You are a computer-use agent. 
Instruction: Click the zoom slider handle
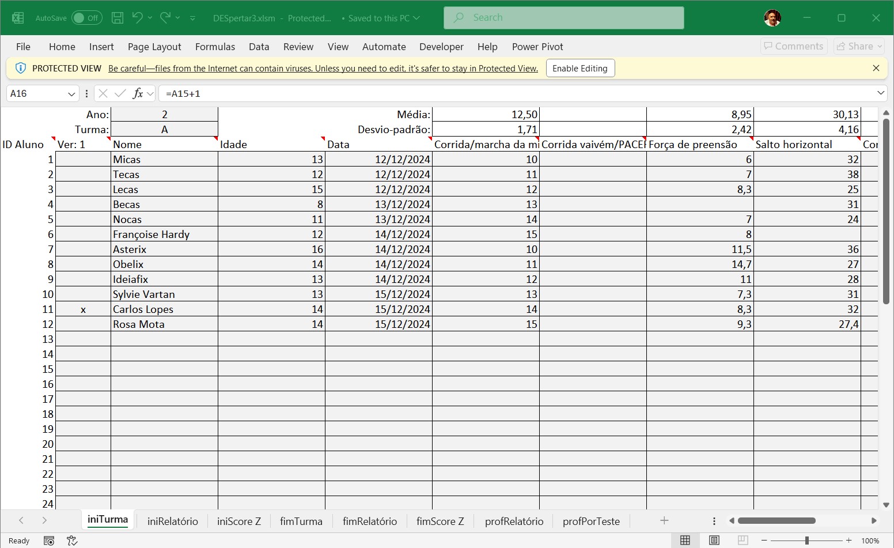coord(807,541)
